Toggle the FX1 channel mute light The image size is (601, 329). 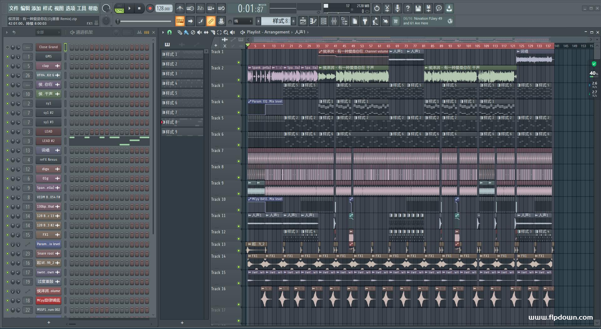tap(8, 235)
